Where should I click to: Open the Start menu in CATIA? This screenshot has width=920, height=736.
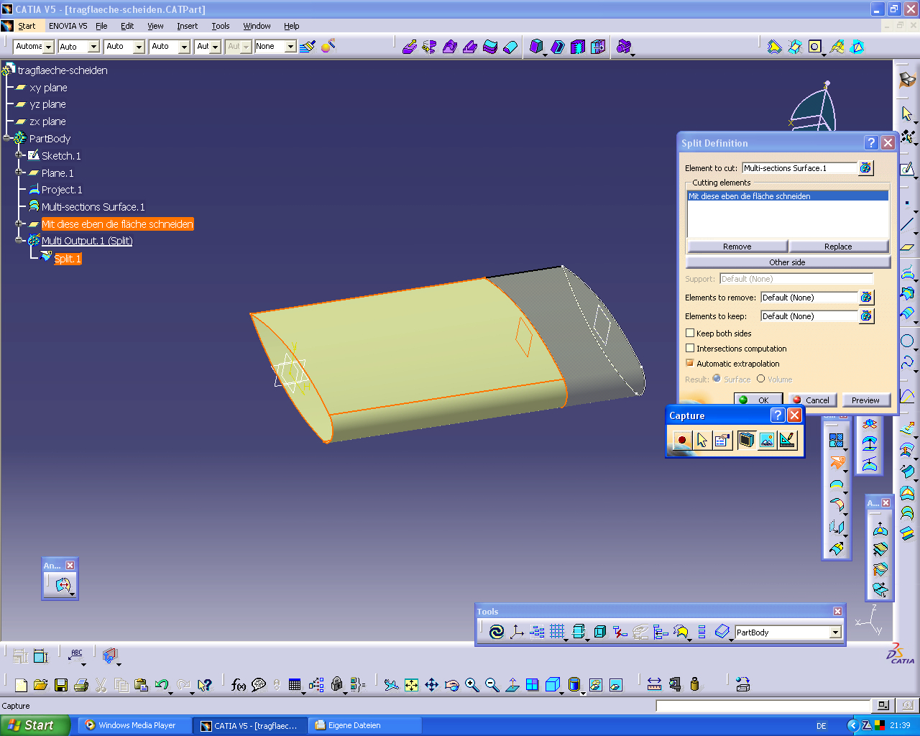point(27,26)
